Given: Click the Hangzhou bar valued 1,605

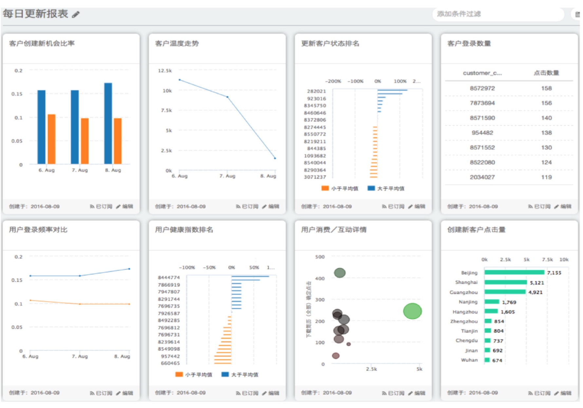Looking at the screenshot, I should pos(491,311).
